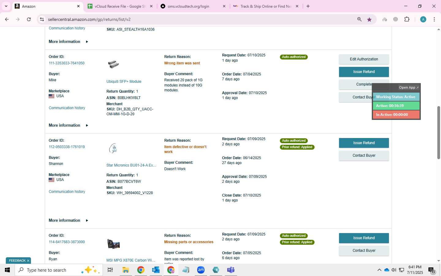This screenshot has width=441, height=276.
Task: Click Edit Authorization for the Ubiquiti return
Action: pos(364,59)
